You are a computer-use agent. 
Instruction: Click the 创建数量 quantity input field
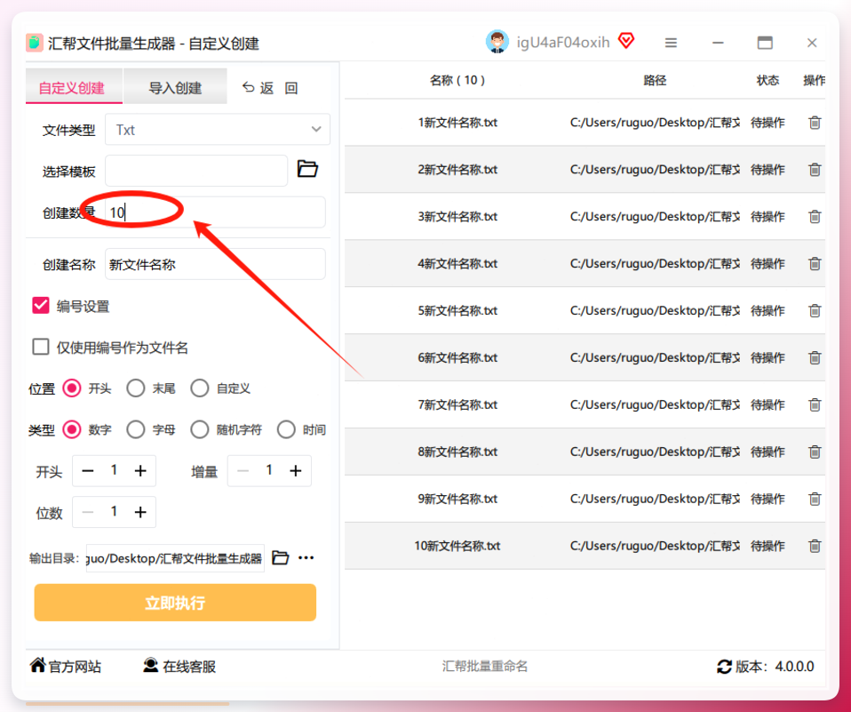pyautogui.click(x=216, y=212)
